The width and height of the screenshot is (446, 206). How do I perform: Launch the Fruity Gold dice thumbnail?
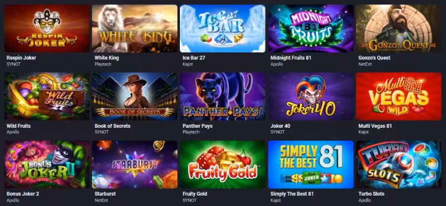click(223, 164)
